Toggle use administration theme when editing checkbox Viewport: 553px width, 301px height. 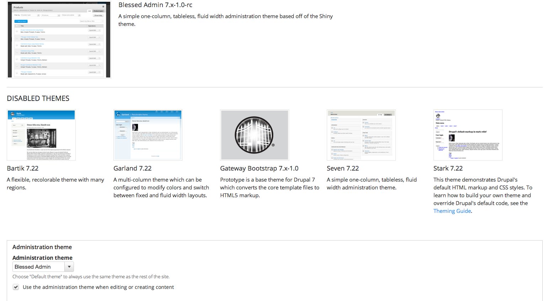(x=16, y=287)
